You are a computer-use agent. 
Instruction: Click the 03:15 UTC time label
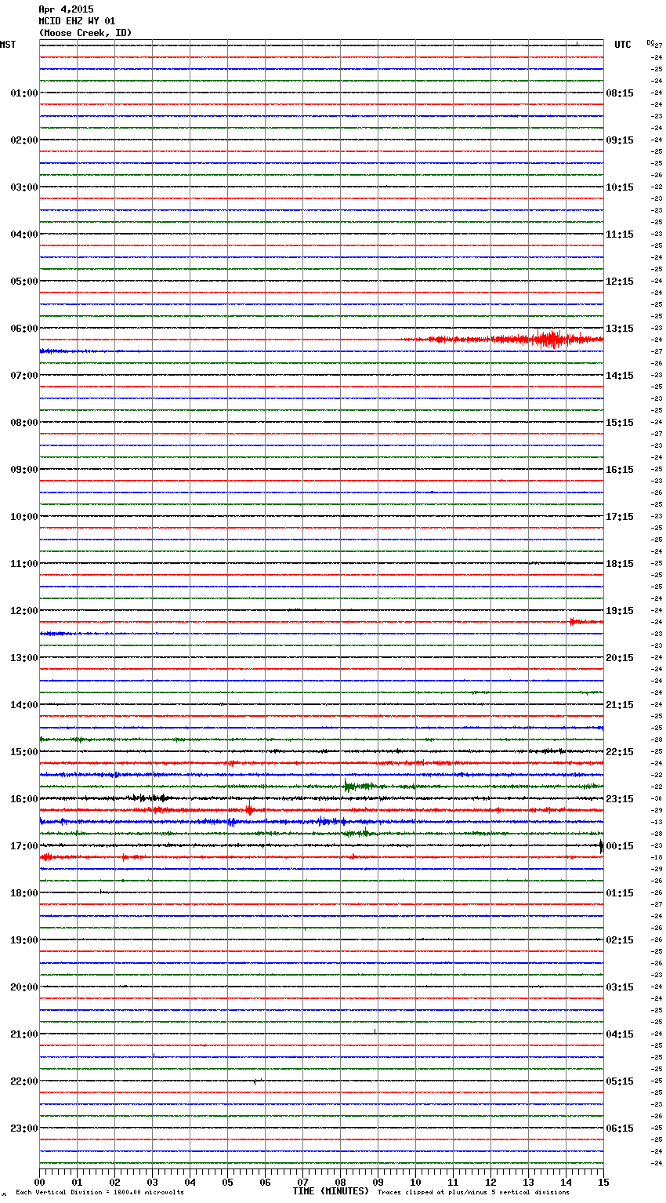click(x=620, y=987)
